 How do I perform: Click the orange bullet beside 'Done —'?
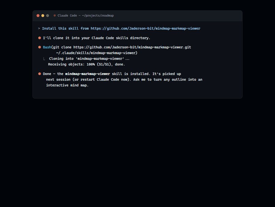(39, 74)
